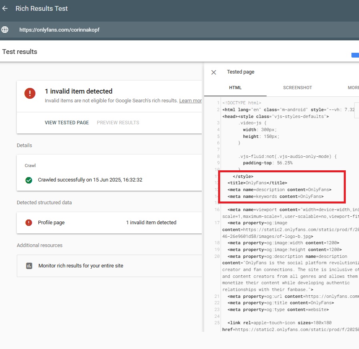Click the green crawl success checkmark
Image resolution: width=359 pixels, height=349 pixels.
click(x=29, y=180)
